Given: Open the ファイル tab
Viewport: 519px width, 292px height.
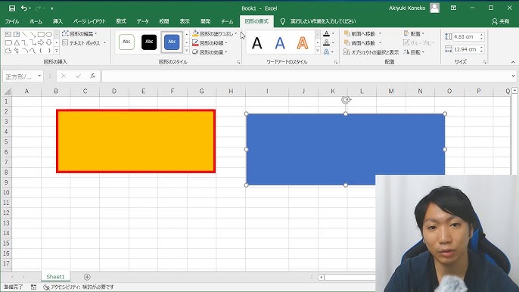Looking at the screenshot, I should click(x=12, y=21).
